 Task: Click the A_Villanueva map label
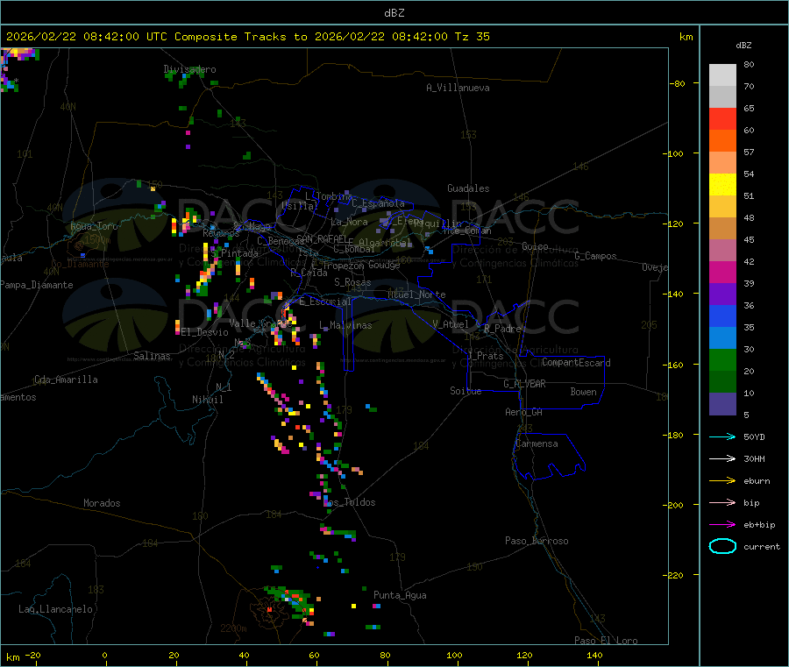click(458, 88)
